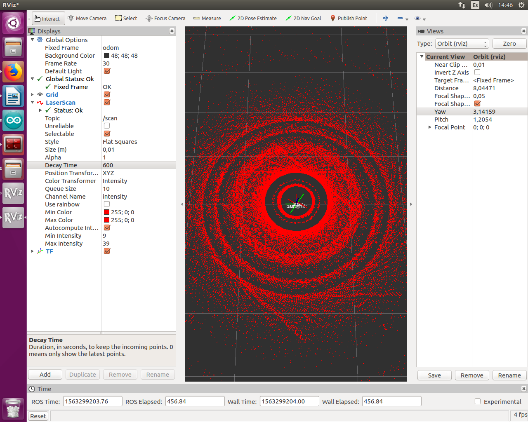
Task: Click the Add display button
Action: (45, 375)
